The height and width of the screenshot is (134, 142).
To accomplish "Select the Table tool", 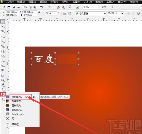I will coord(3,75).
